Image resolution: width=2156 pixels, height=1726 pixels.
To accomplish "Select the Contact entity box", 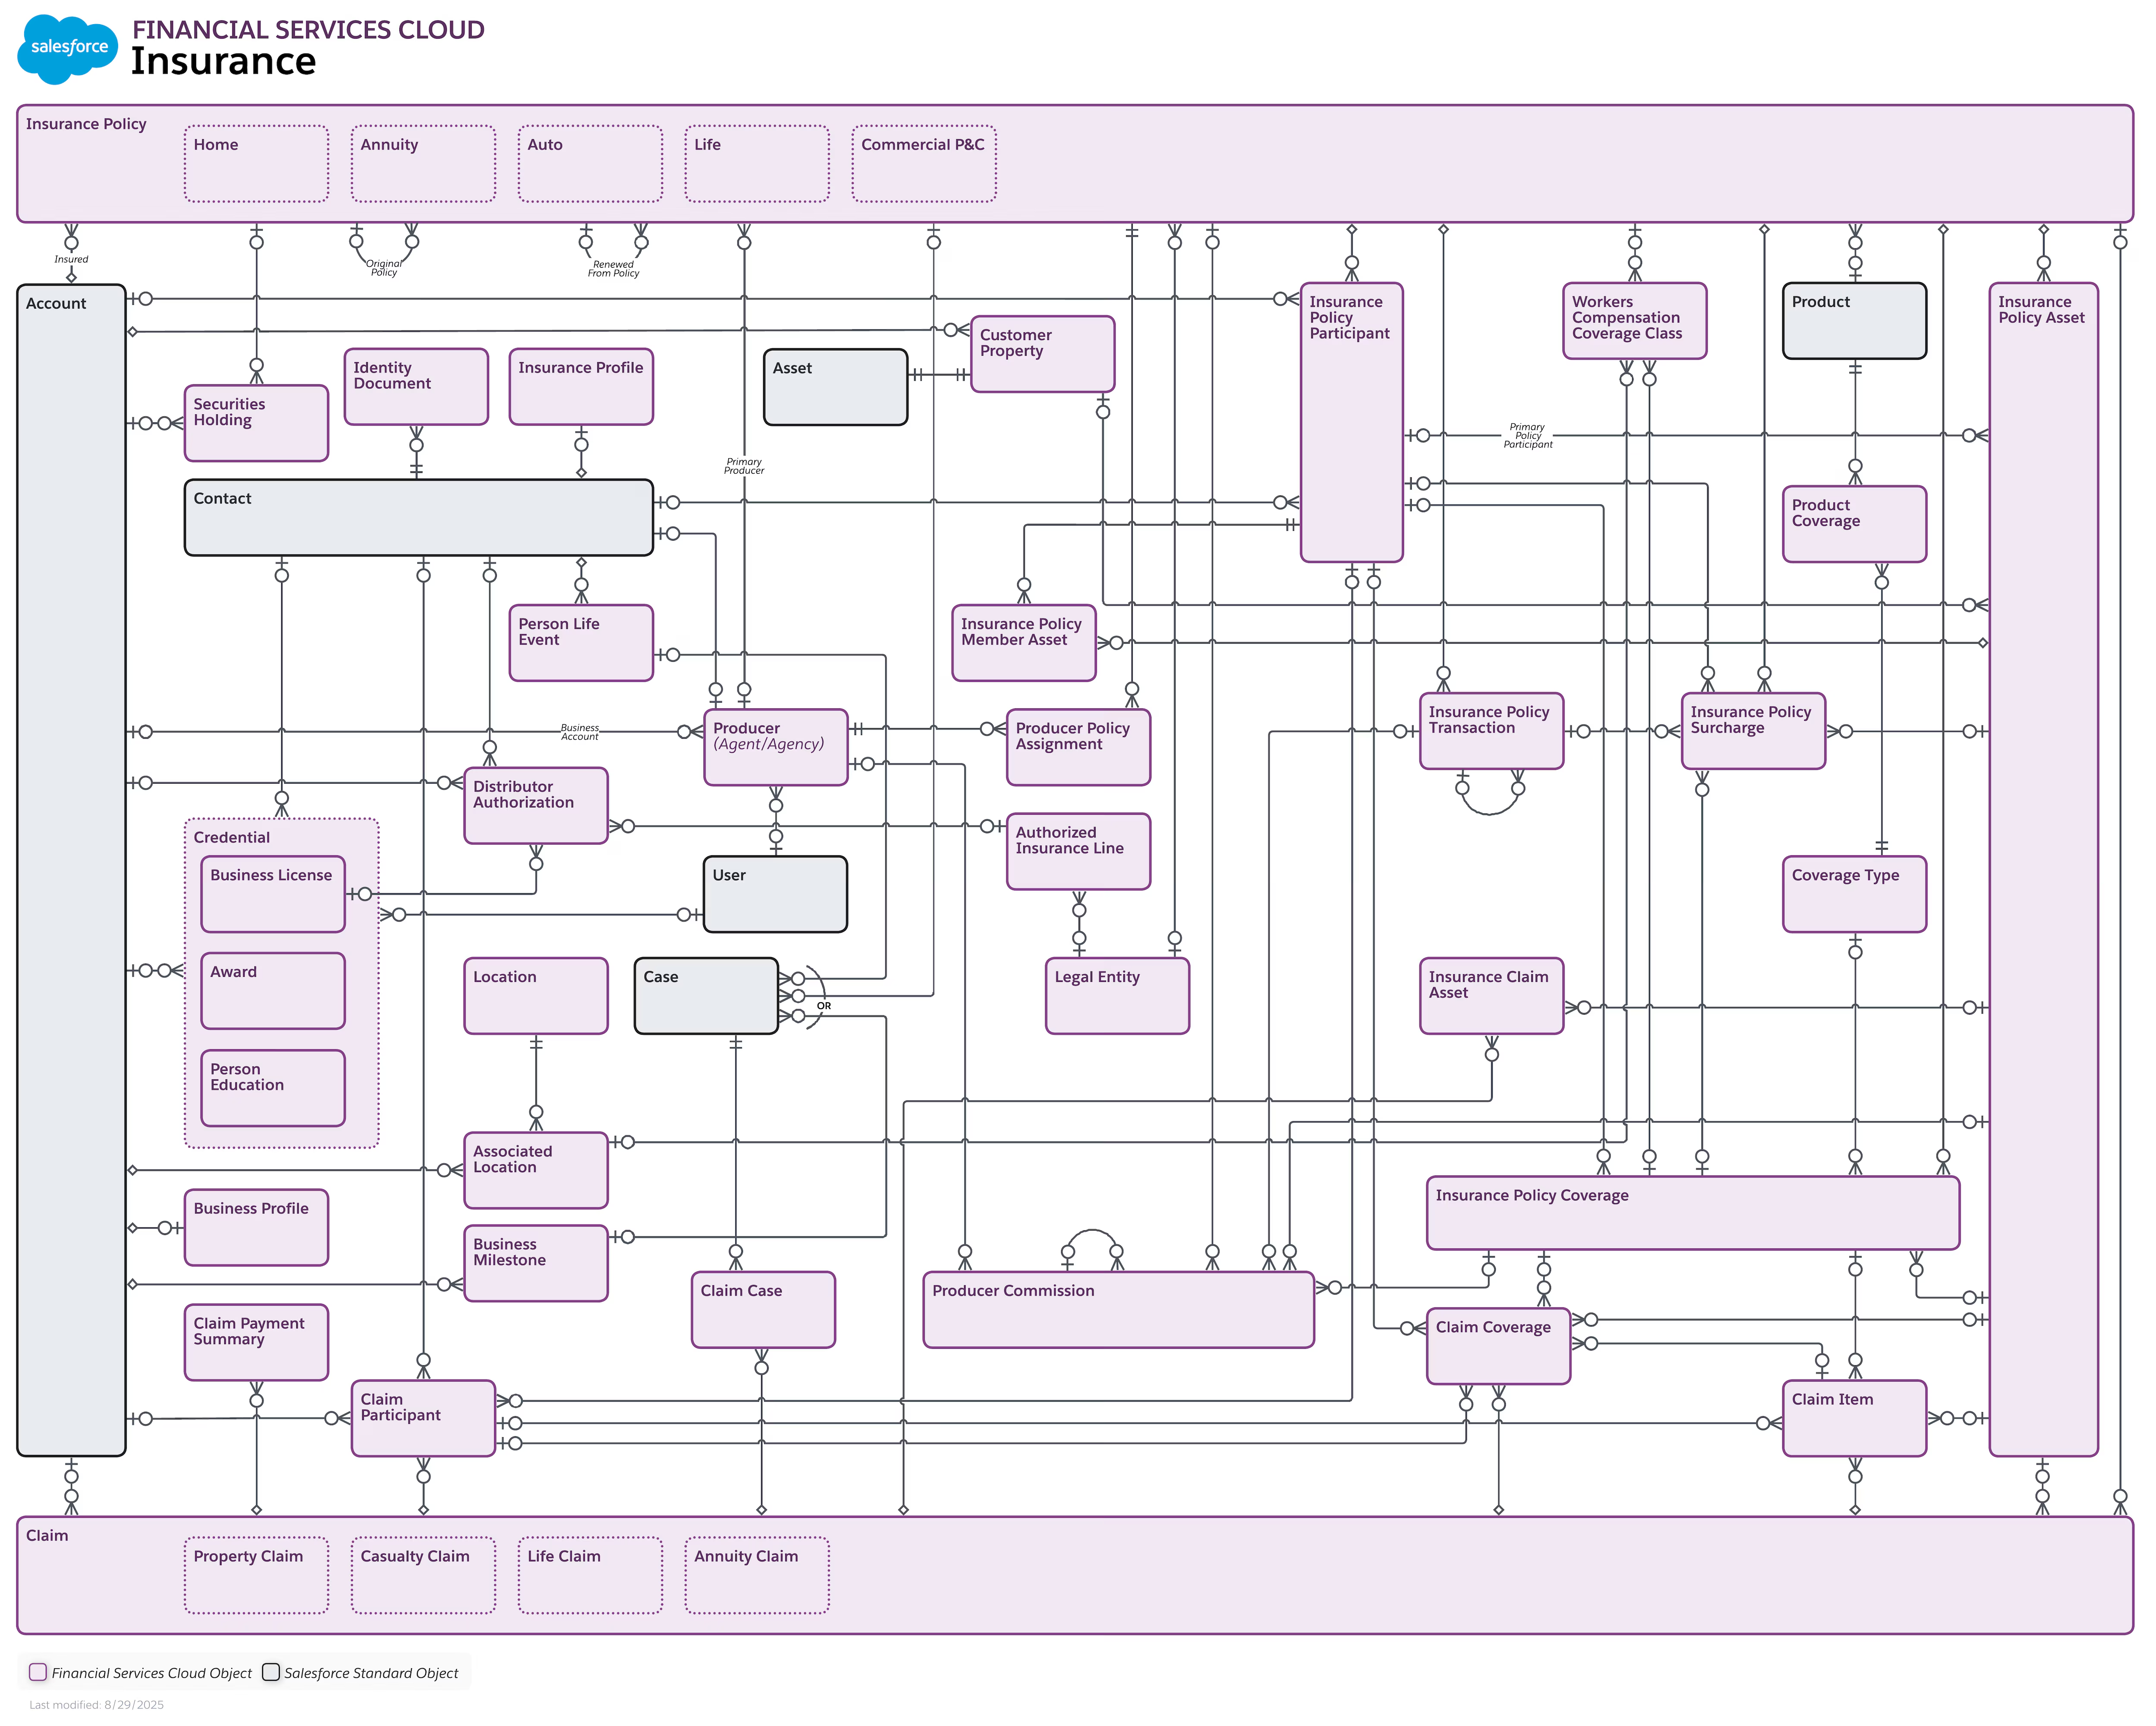I will click(419, 517).
